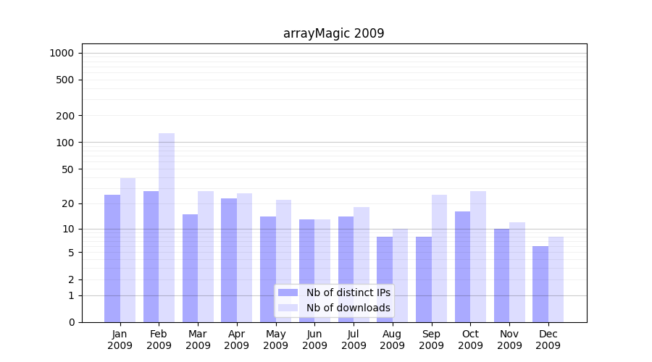Click the 100 y-axis tick label
This screenshot has width=652, height=362.
[x=65, y=143]
